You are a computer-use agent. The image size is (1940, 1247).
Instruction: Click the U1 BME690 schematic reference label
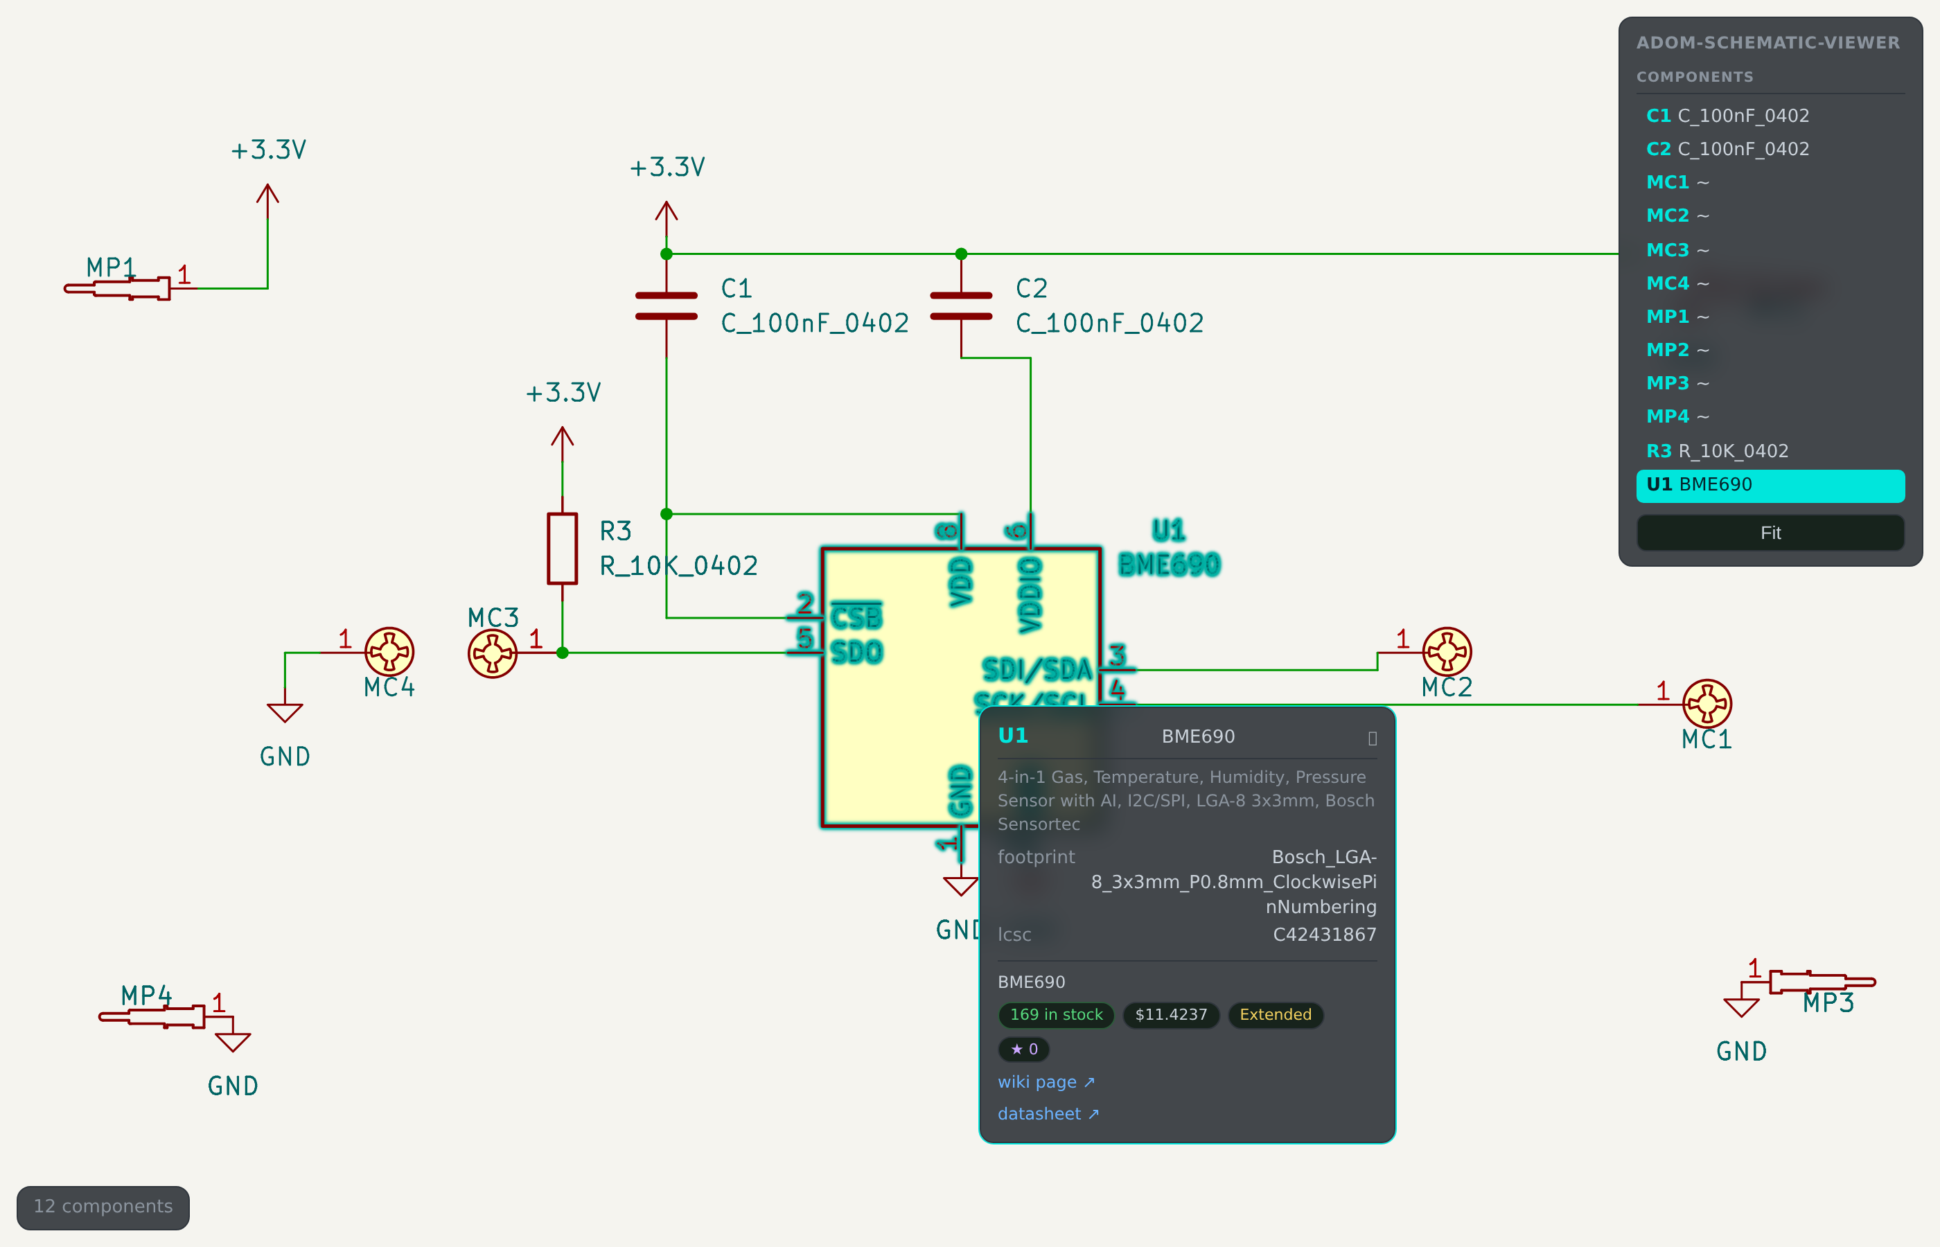tap(1168, 547)
